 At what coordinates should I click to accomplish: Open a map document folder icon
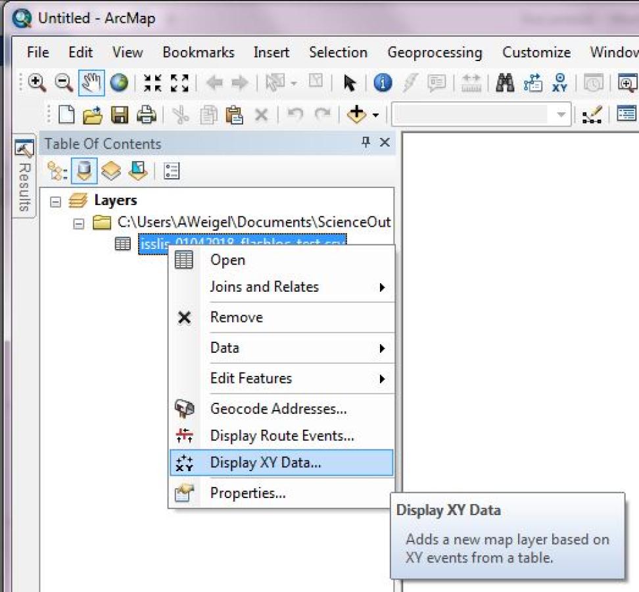[x=93, y=115]
